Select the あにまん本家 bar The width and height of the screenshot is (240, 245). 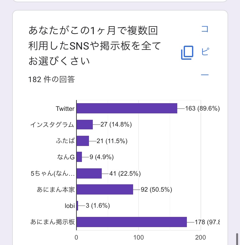pos(105,189)
